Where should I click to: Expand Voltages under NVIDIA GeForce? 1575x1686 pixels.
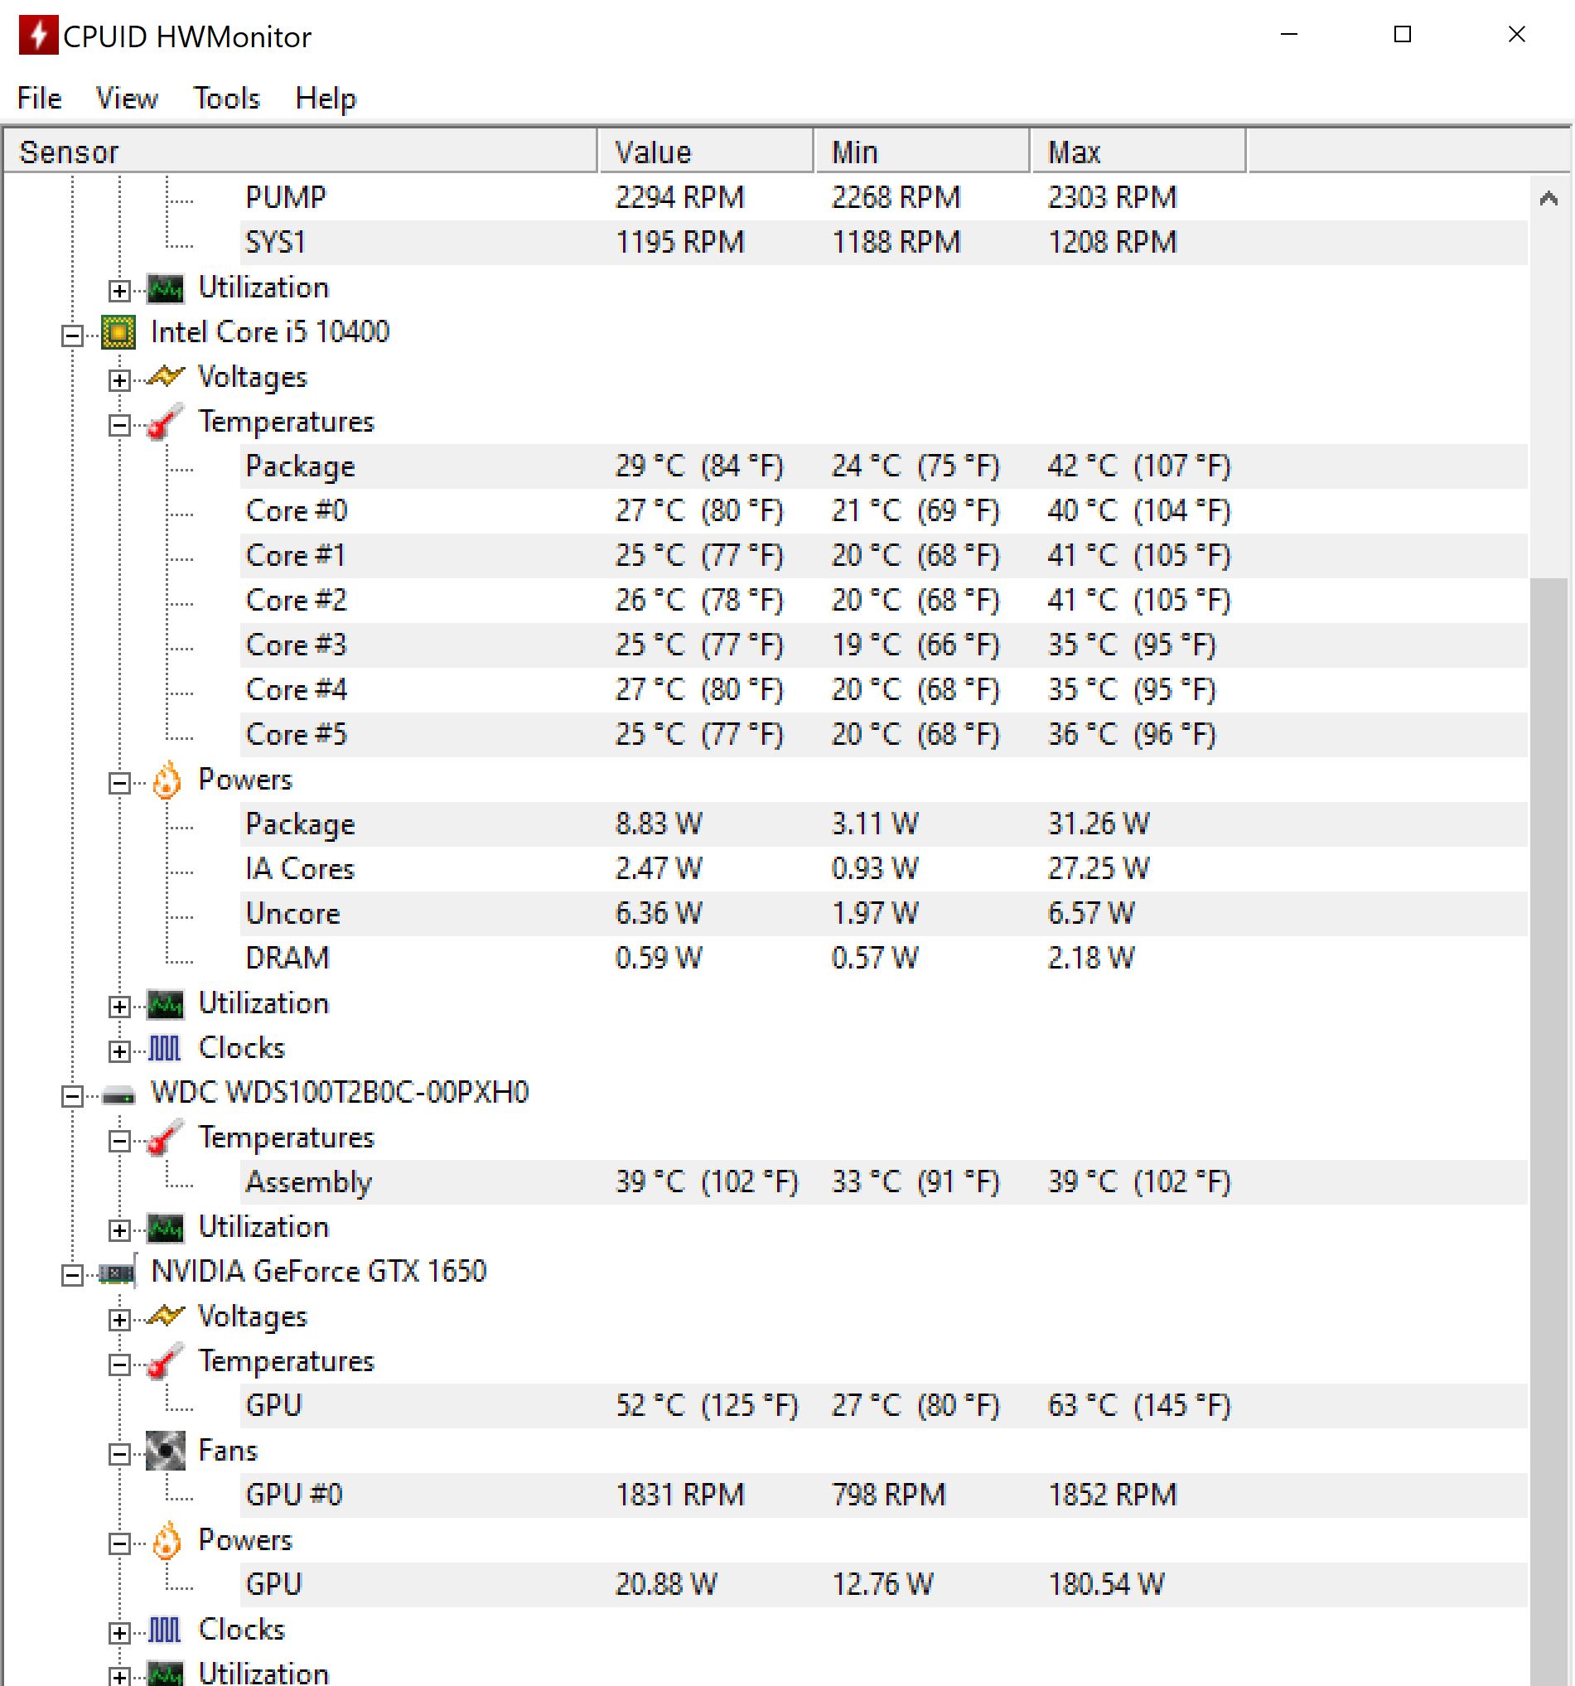click(x=119, y=1321)
